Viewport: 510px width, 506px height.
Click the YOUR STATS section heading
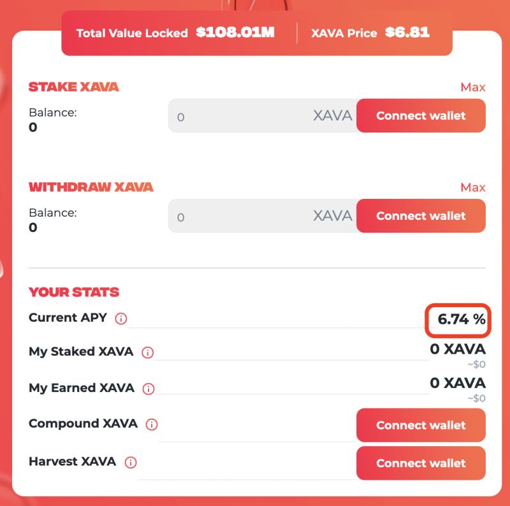(x=74, y=292)
